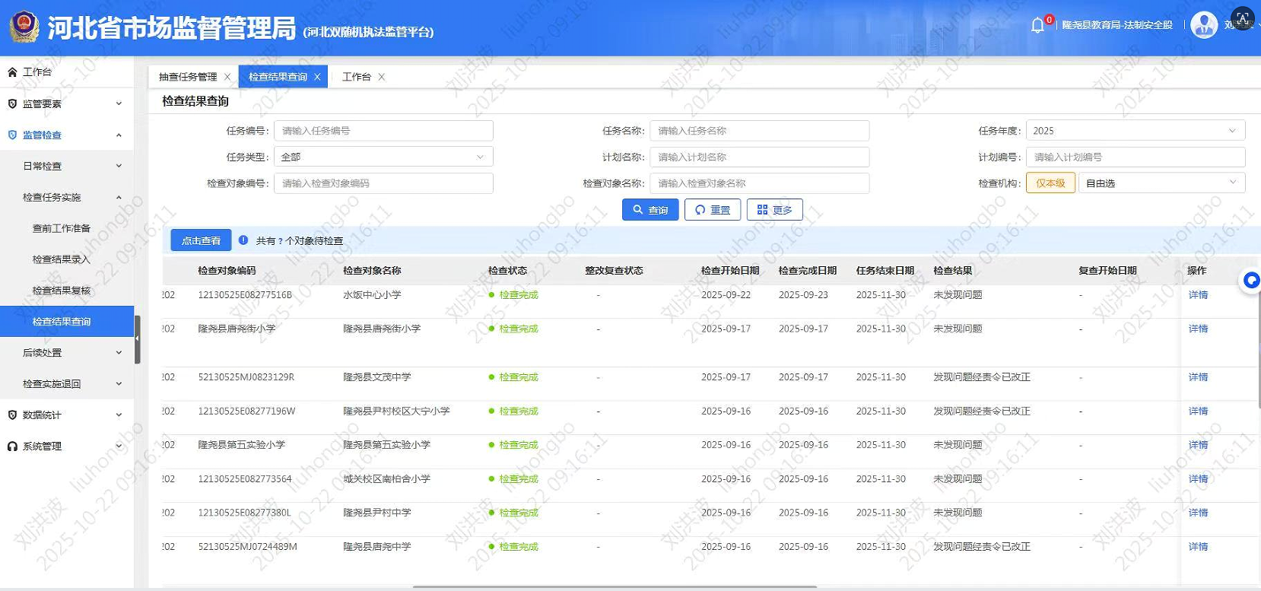This screenshot has width=1261, height=591.
Task: Click the 任务名称 input field
Action: pos(759,131)
